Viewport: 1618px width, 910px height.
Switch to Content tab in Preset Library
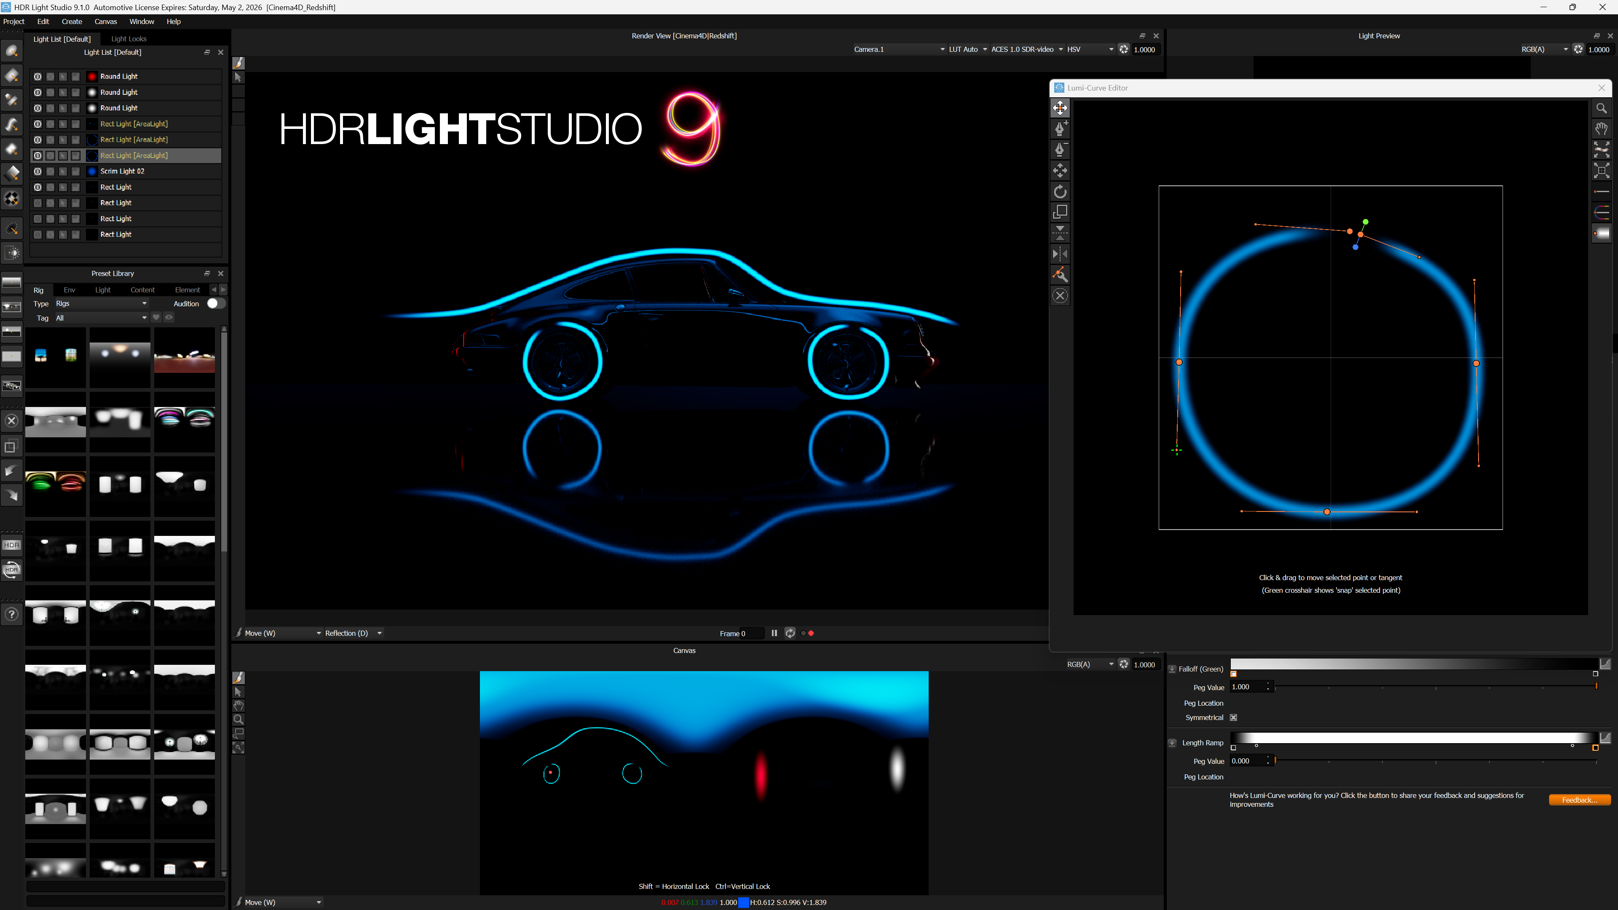click(142, 290)
